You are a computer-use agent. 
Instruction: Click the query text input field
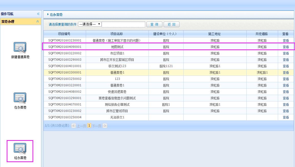point(123,24)
